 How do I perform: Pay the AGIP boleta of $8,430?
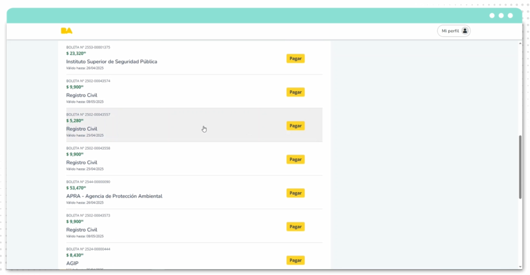tap(295, 260)
